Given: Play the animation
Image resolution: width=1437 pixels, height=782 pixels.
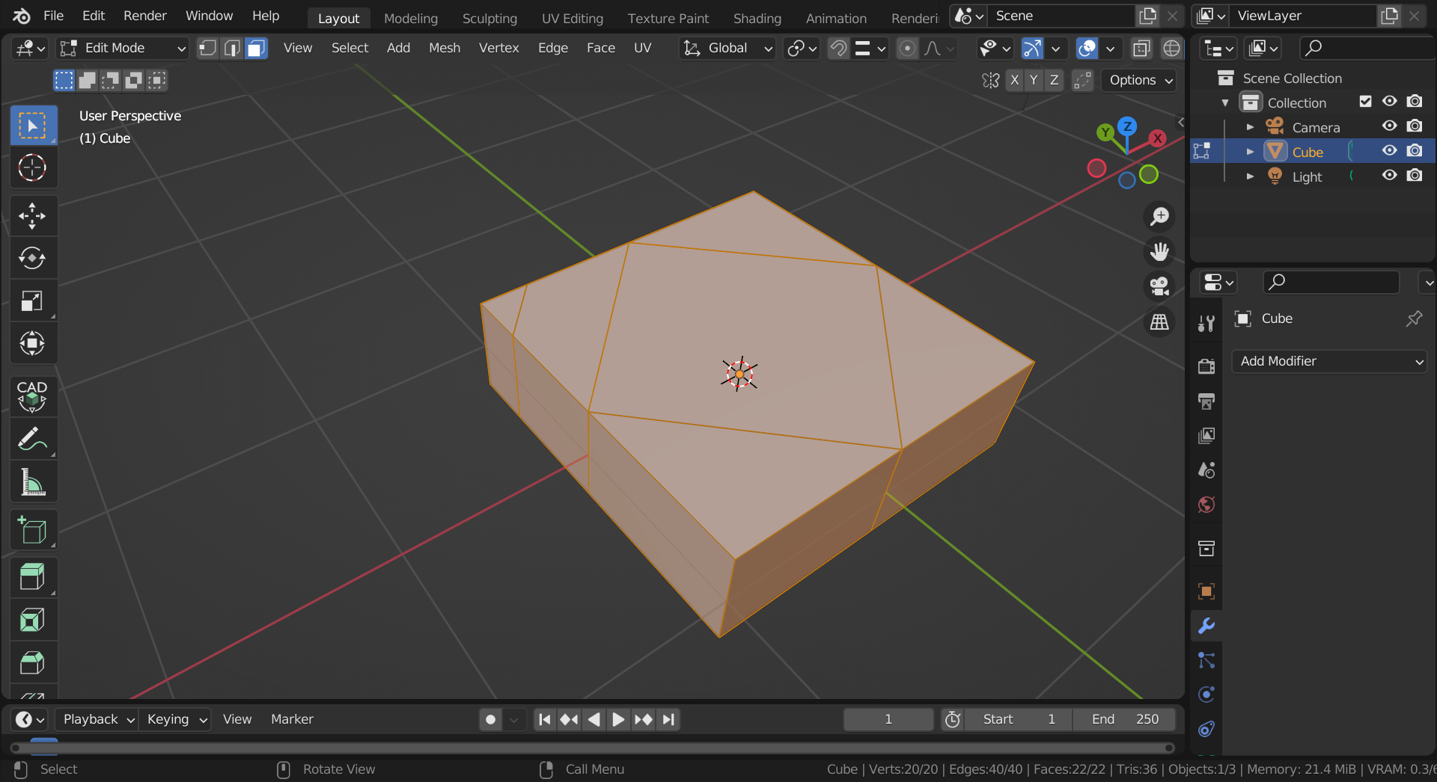Looking at the screenshot, I should [618, 719].
